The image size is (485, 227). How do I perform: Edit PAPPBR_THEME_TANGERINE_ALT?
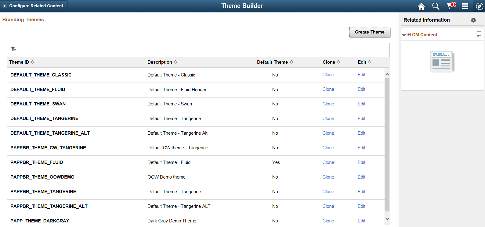(361, 206)
